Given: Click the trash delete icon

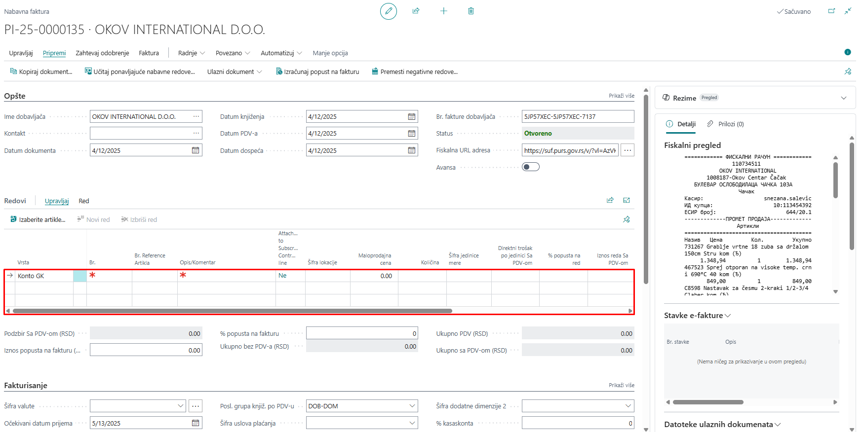Looking at the screenshot, I should click(x=471, y=11).
